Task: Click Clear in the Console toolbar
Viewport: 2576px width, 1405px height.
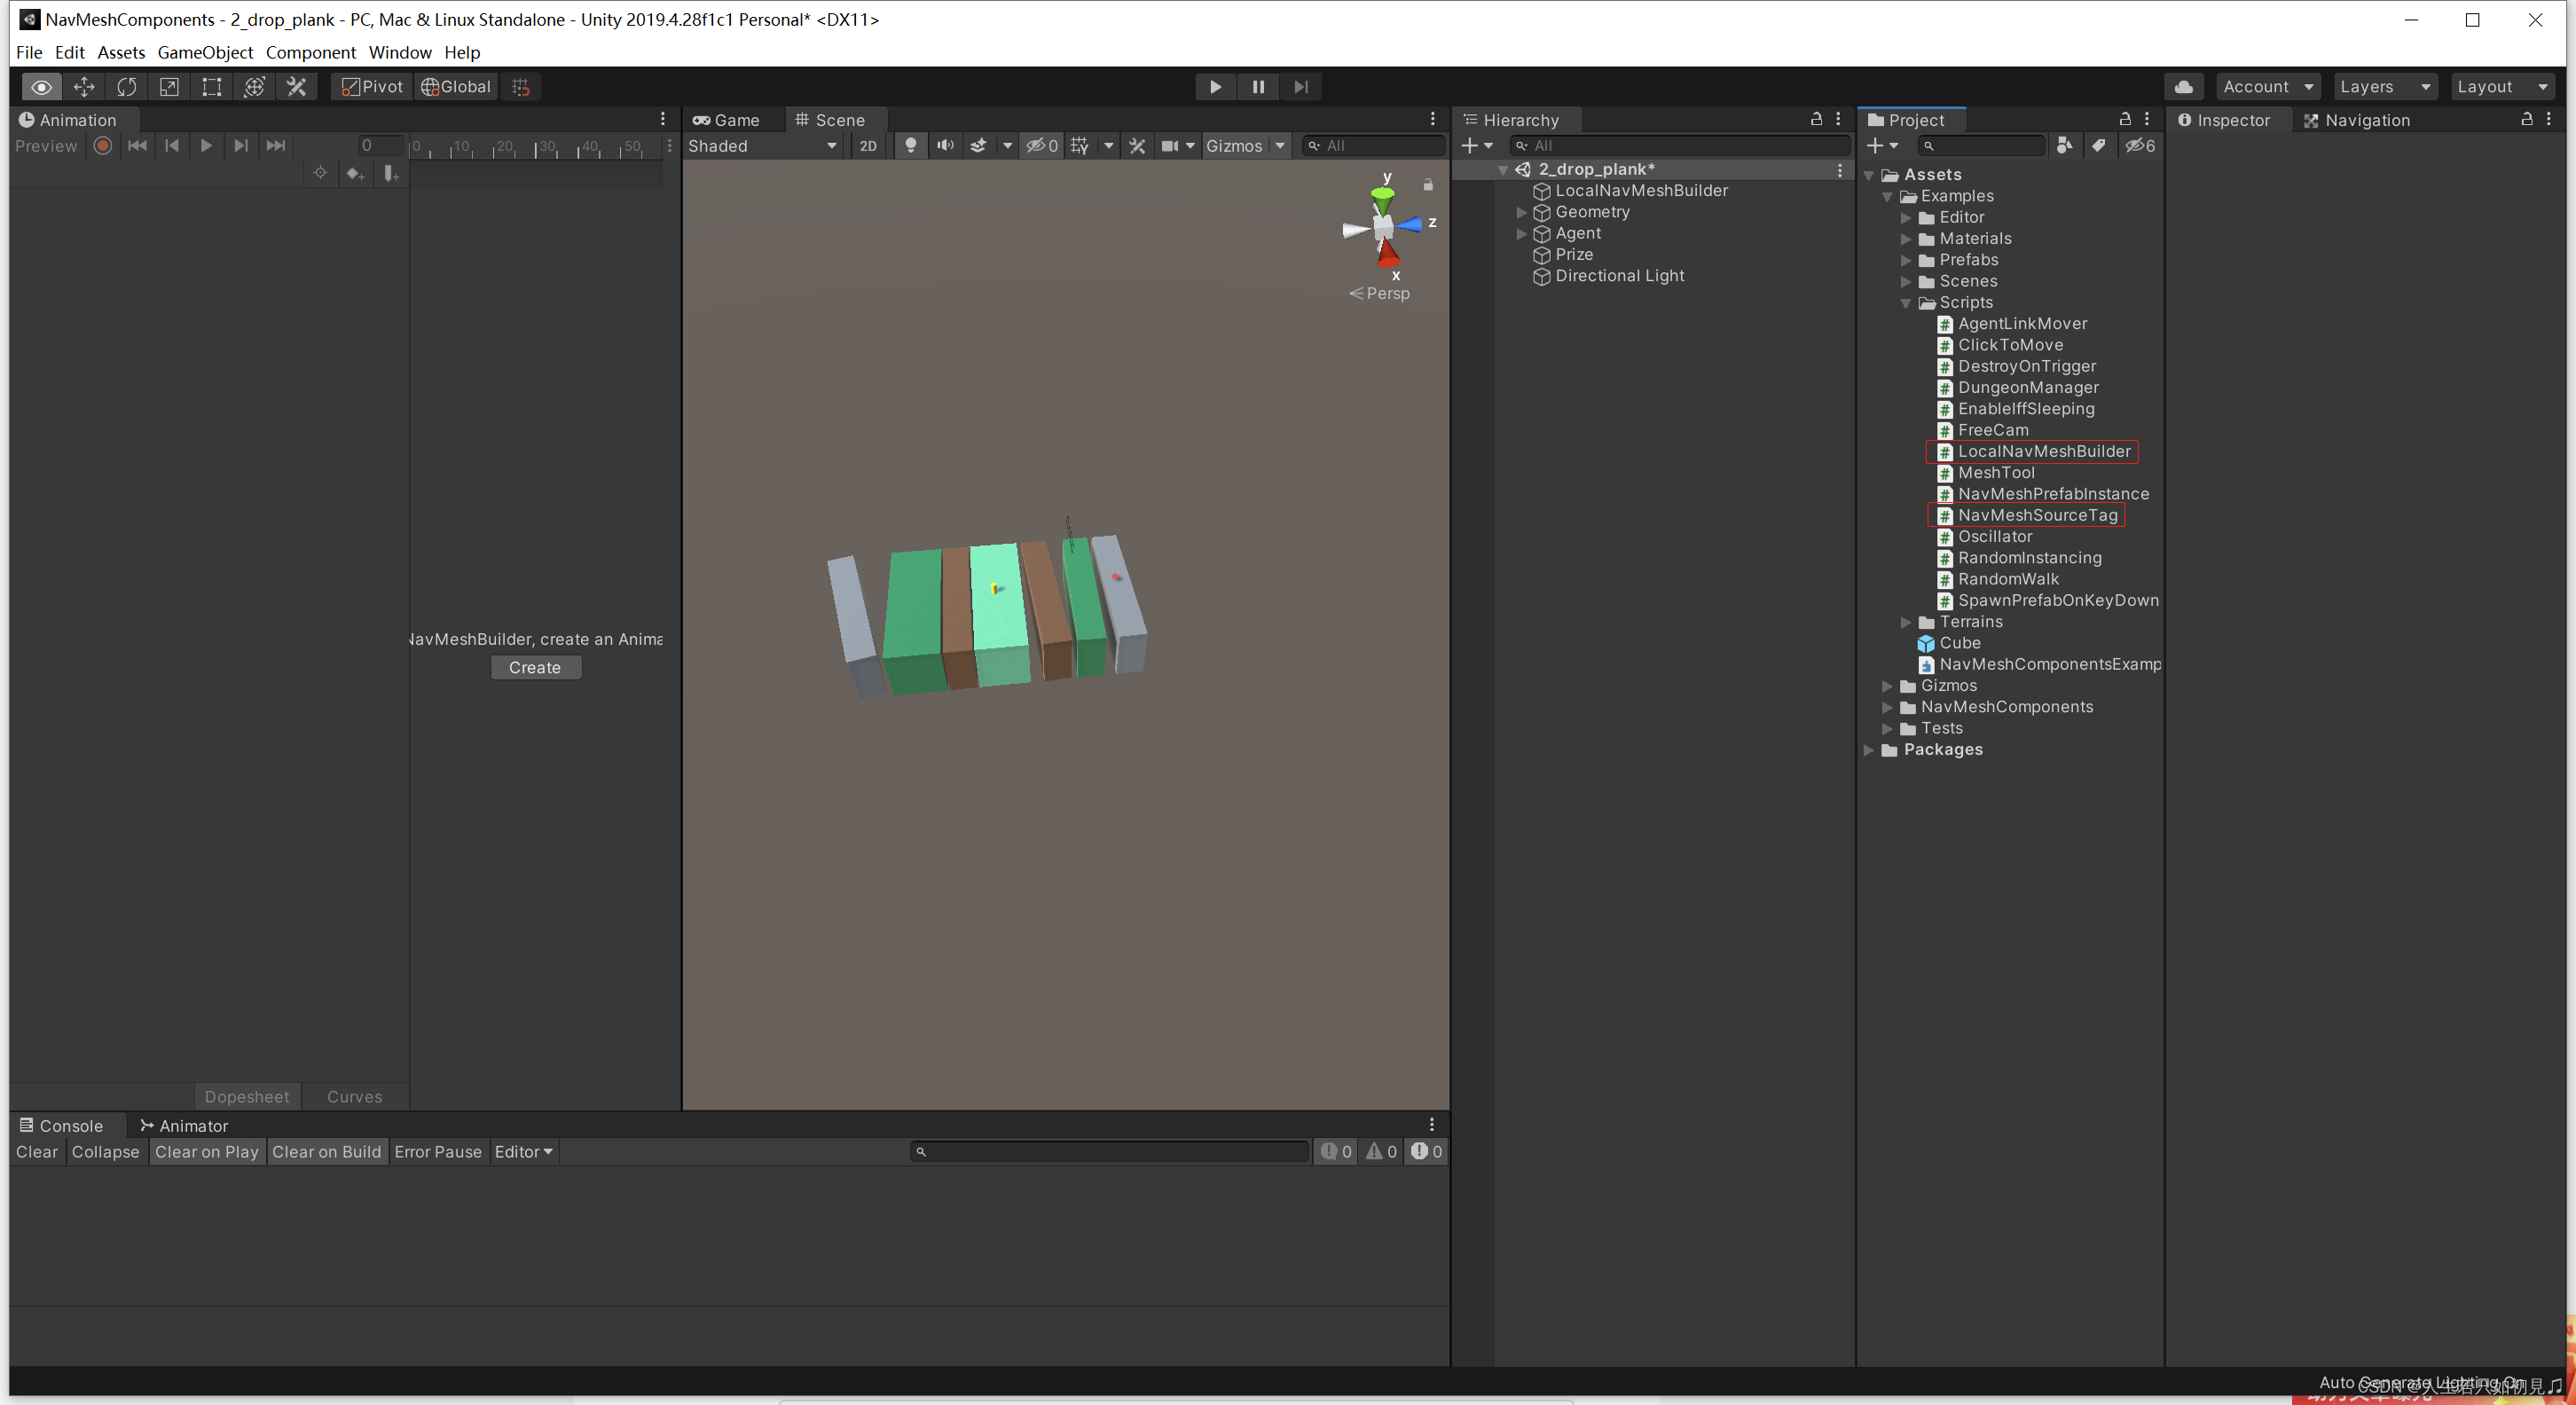Action: click(x=36, y=1152)
